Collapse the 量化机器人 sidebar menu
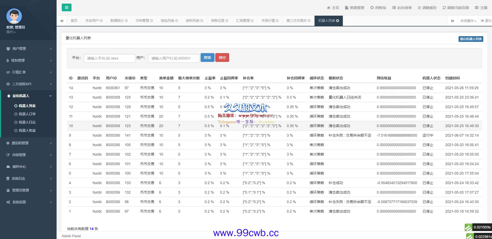Viewport: 492px width, 239px height. click(28, 96)
